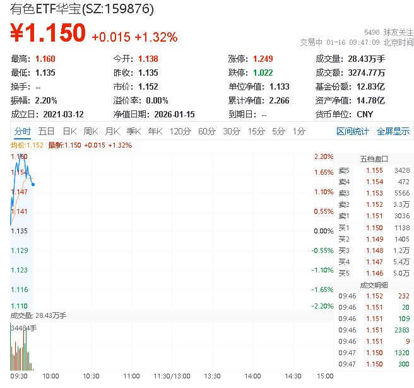Select the 年K yearly chart tab
Screen dimensions: 414x388
[155, 131]
